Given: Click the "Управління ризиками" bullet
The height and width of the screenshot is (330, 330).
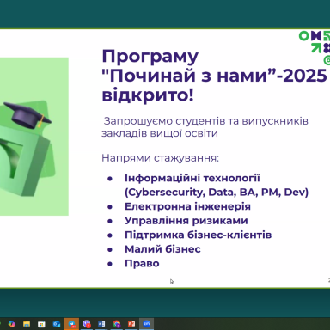Looking at the screenshot, I should pyautogui.click(x=186, y=221).
